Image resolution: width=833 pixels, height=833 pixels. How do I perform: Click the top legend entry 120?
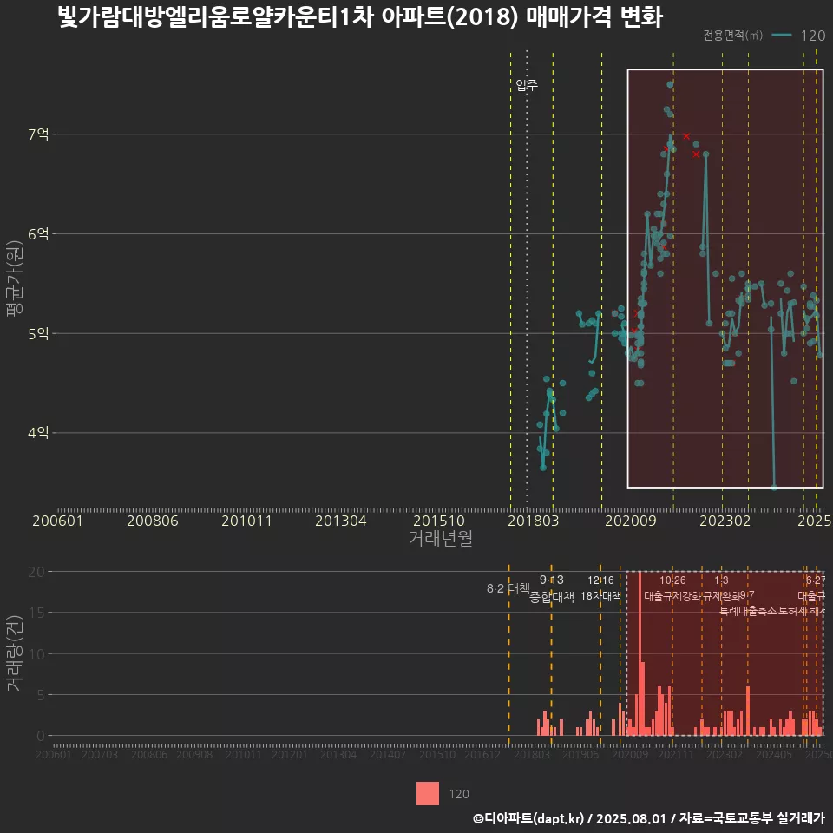[813, 36]
